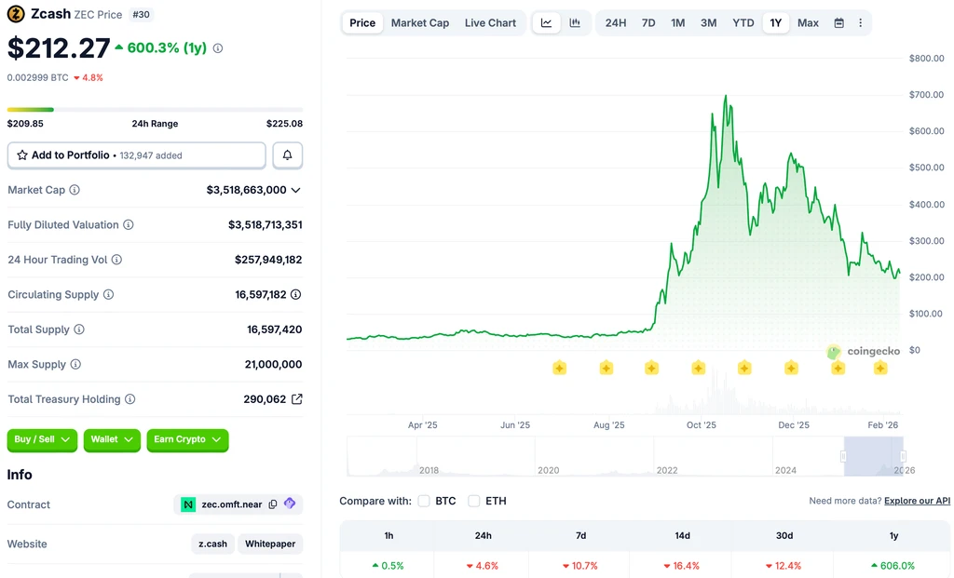Grab the right handle of timeline range selector
The width and height of the screenshot is (954, 578).
coord(903,456)
